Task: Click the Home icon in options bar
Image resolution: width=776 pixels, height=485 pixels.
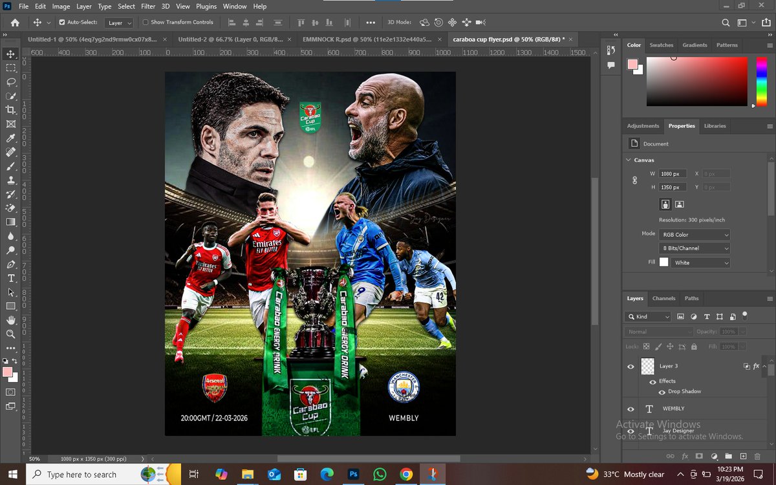Action: tap(15, 22)
